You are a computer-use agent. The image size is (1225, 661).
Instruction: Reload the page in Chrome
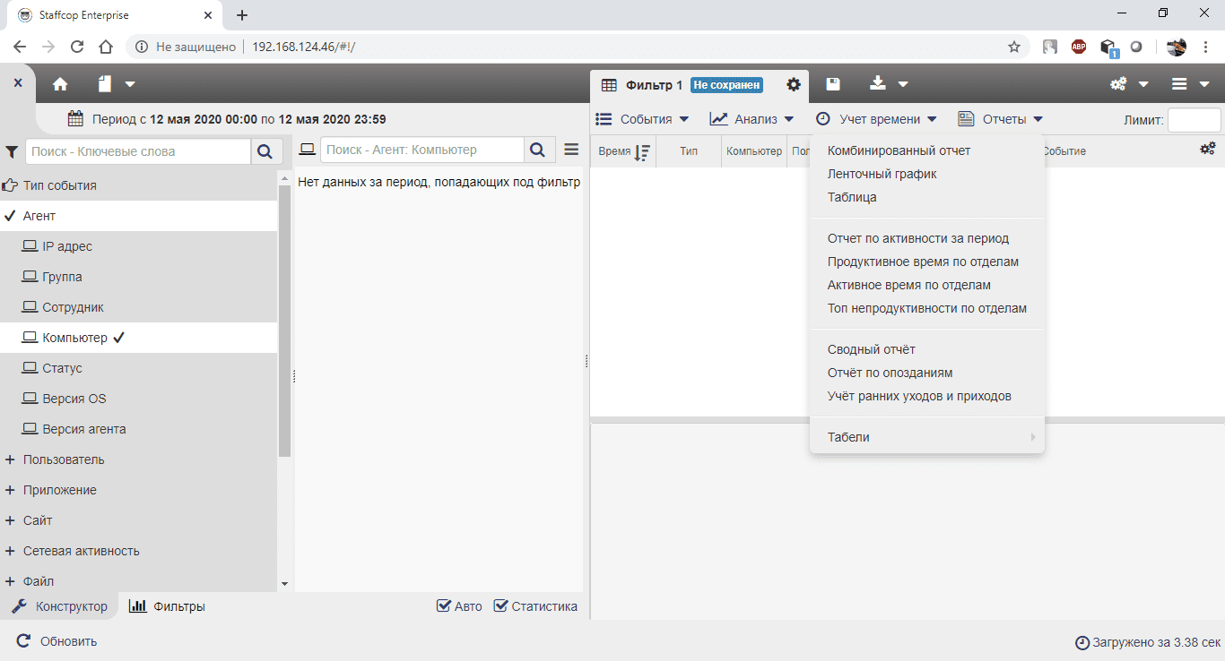pos(77,47)
